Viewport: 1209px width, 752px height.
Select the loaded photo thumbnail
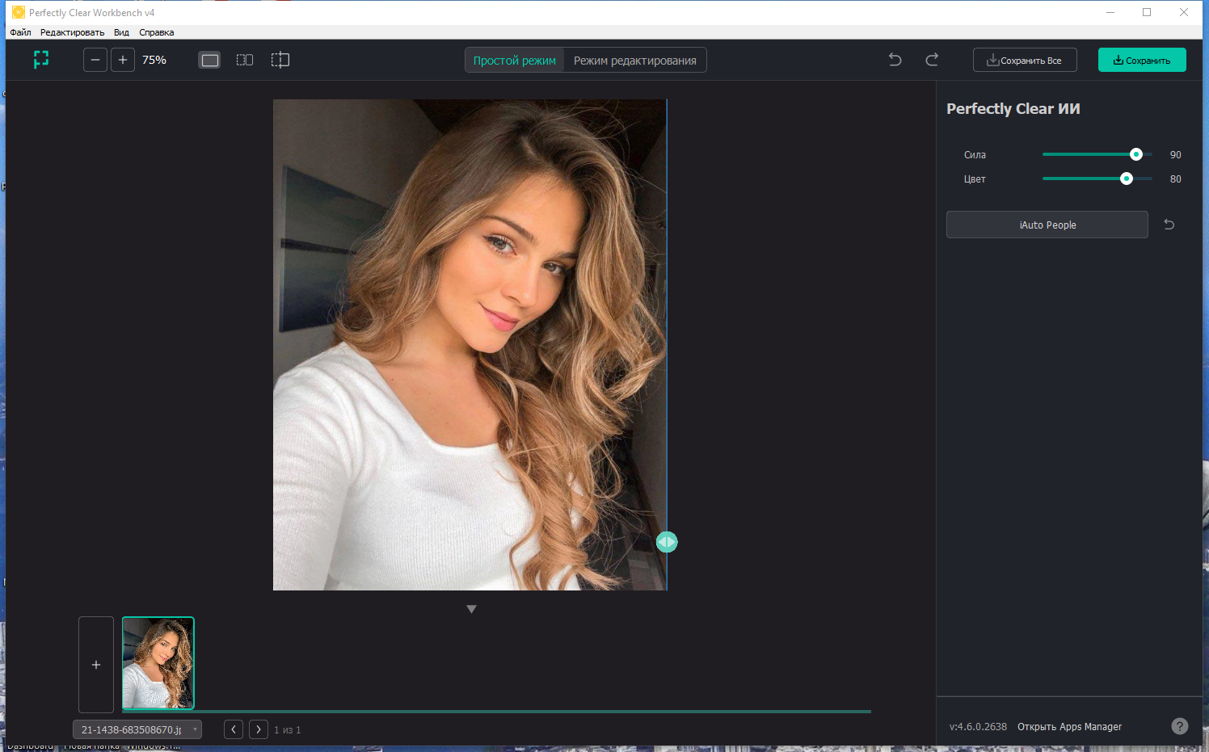[158, 662]
